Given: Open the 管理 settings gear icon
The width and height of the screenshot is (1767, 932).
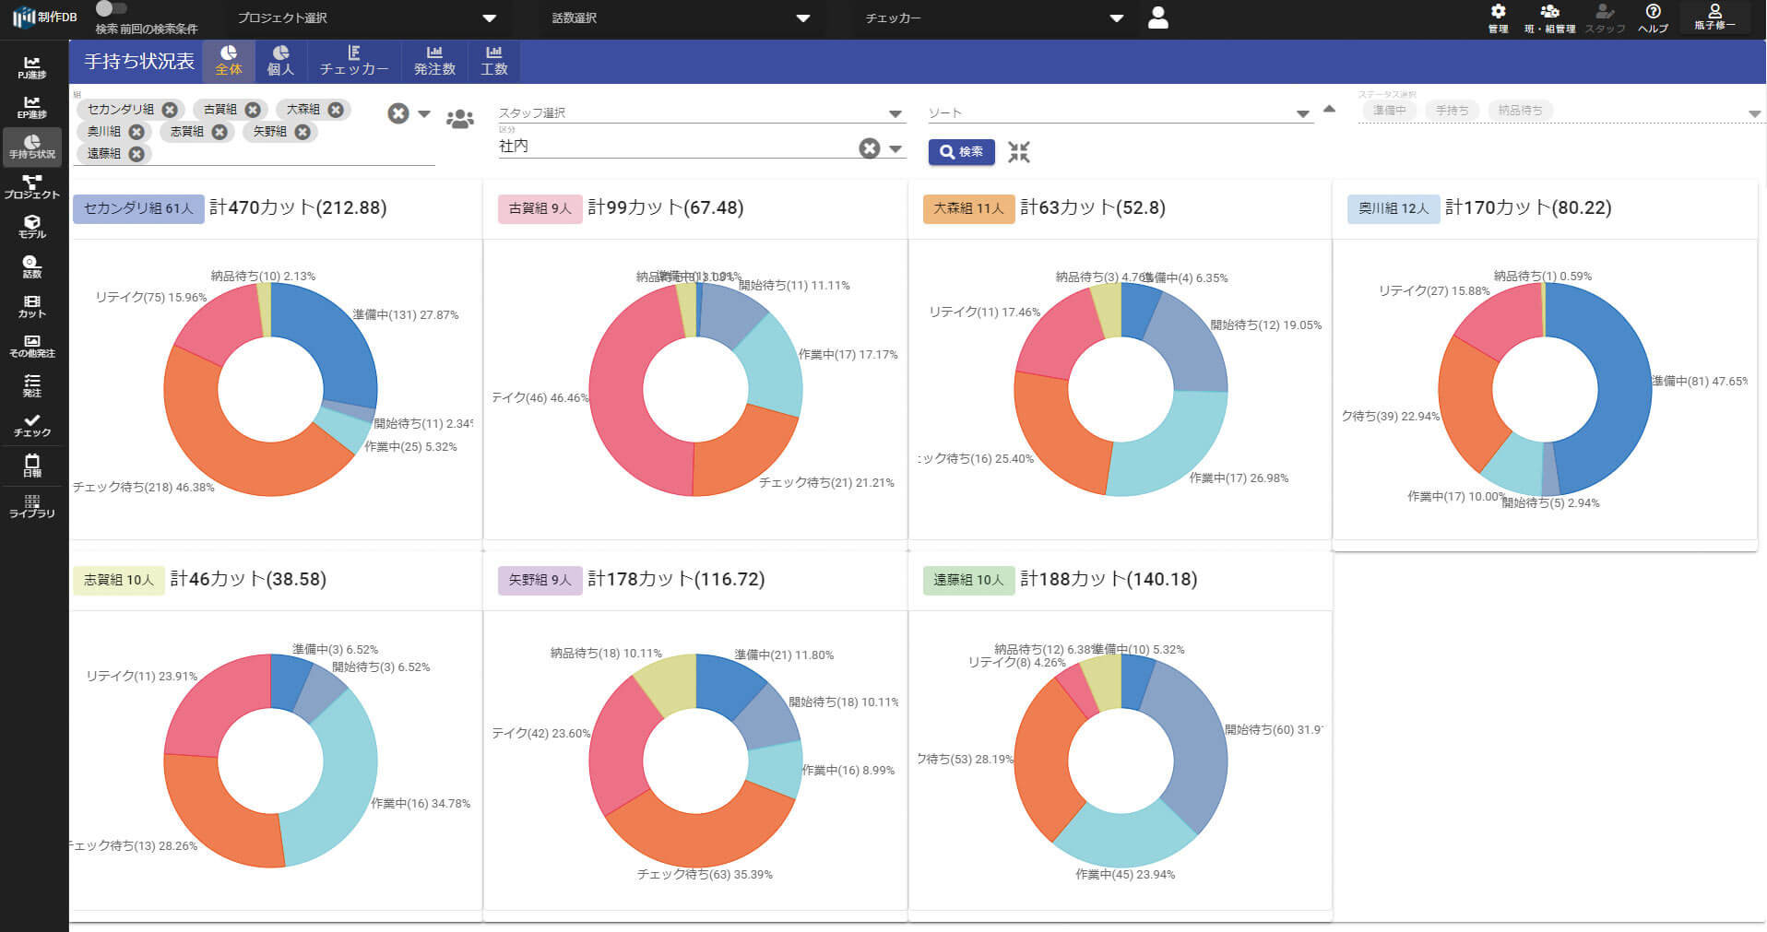Looking at the screenshot, I should click(1498, 18).
